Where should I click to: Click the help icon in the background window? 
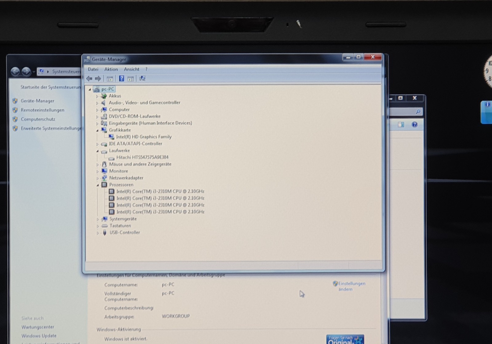pos(415,124)
